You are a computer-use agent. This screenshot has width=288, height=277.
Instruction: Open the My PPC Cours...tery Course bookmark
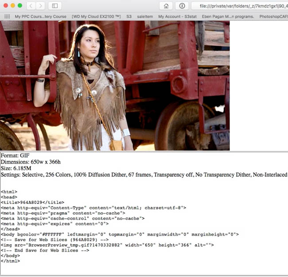(x=41, y=16)
